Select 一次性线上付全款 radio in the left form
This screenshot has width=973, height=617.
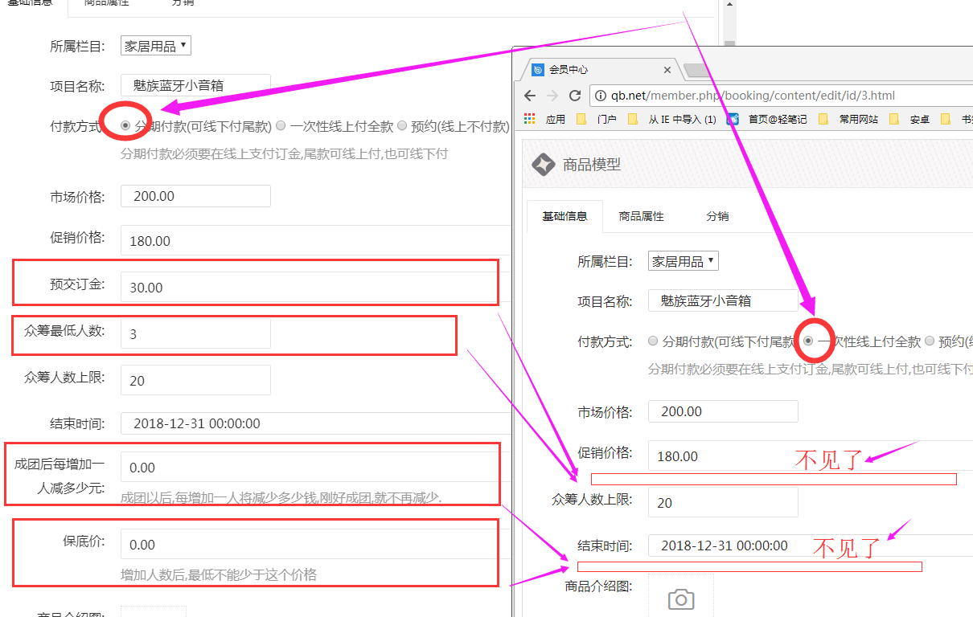click(x=281, y=126)
